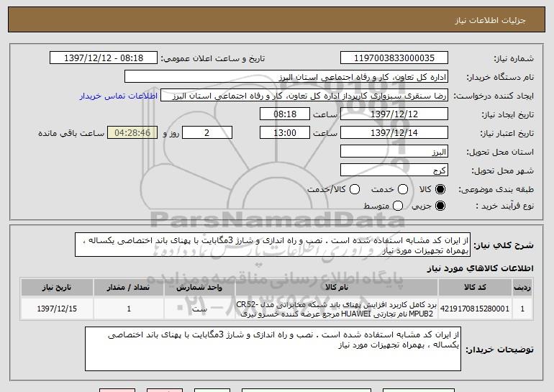Click the unit cell ست

tap(199, 309)
